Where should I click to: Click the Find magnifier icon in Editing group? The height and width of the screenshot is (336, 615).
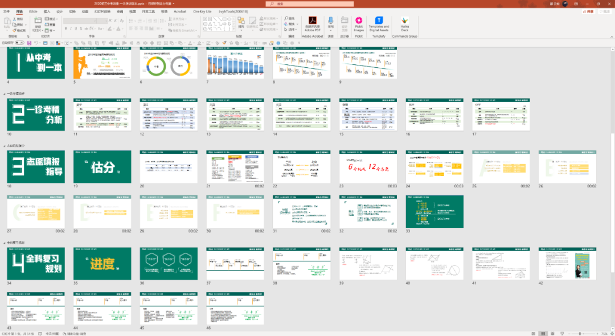click(x=286, y=18)
